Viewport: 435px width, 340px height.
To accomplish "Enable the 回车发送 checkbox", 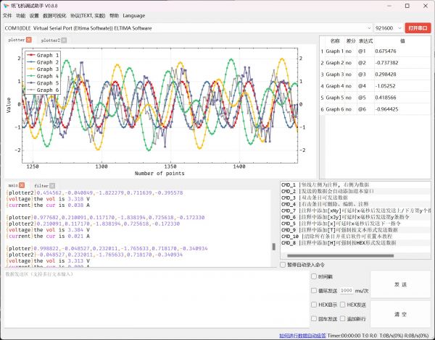I will 314,319.
